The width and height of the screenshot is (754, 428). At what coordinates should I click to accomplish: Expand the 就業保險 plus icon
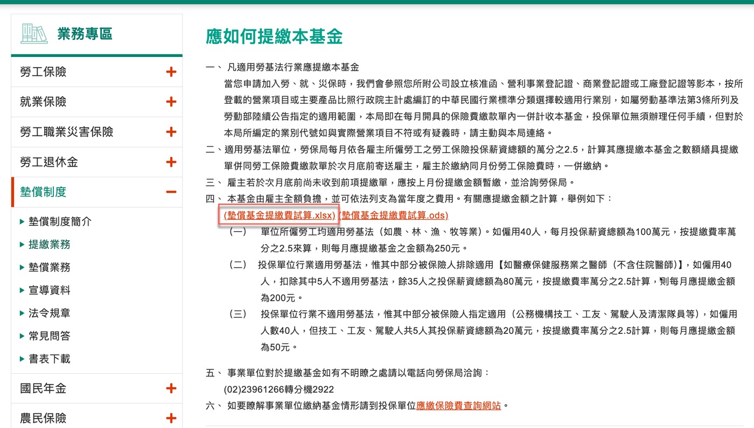click(171, 102)
